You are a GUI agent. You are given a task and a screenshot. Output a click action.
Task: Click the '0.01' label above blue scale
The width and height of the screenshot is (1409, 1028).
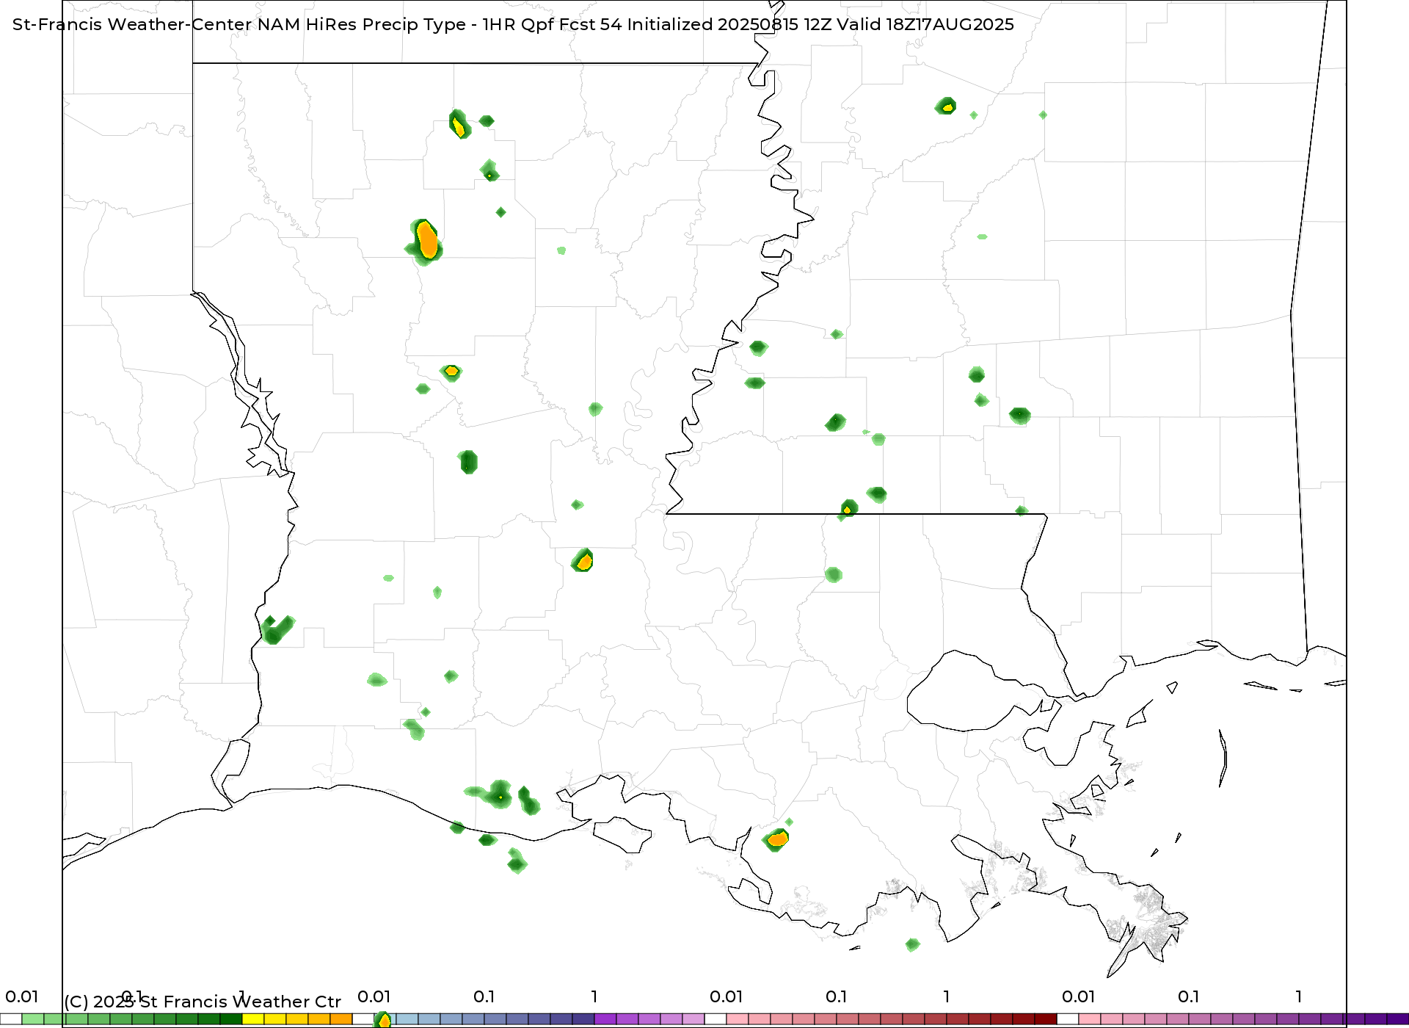tap(374, 996)
